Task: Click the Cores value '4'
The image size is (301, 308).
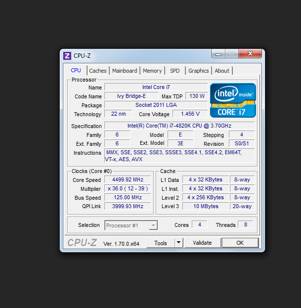Action: [200, 224]
